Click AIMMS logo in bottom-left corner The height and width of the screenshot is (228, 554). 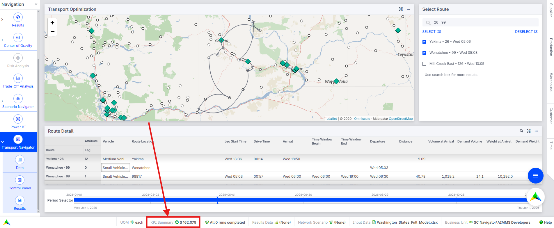pyautogui.click(x=7, y=222)
